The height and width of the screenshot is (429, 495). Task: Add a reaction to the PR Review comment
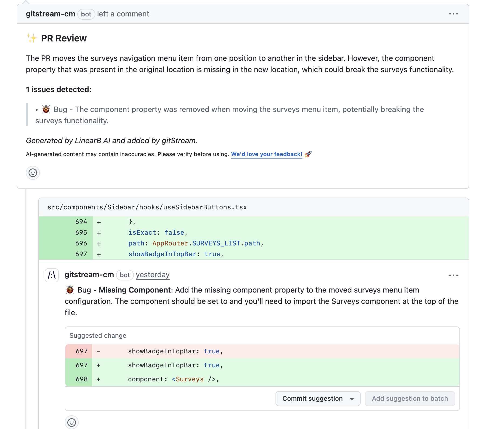[33, 173]
